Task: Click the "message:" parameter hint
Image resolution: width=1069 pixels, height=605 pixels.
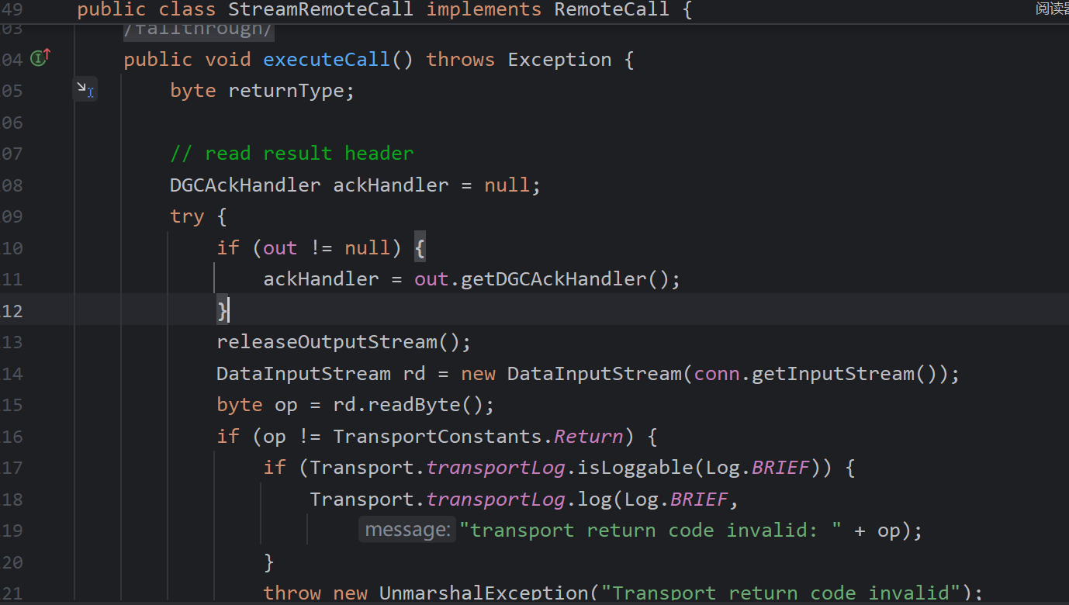Action: (x=407, y=530)
